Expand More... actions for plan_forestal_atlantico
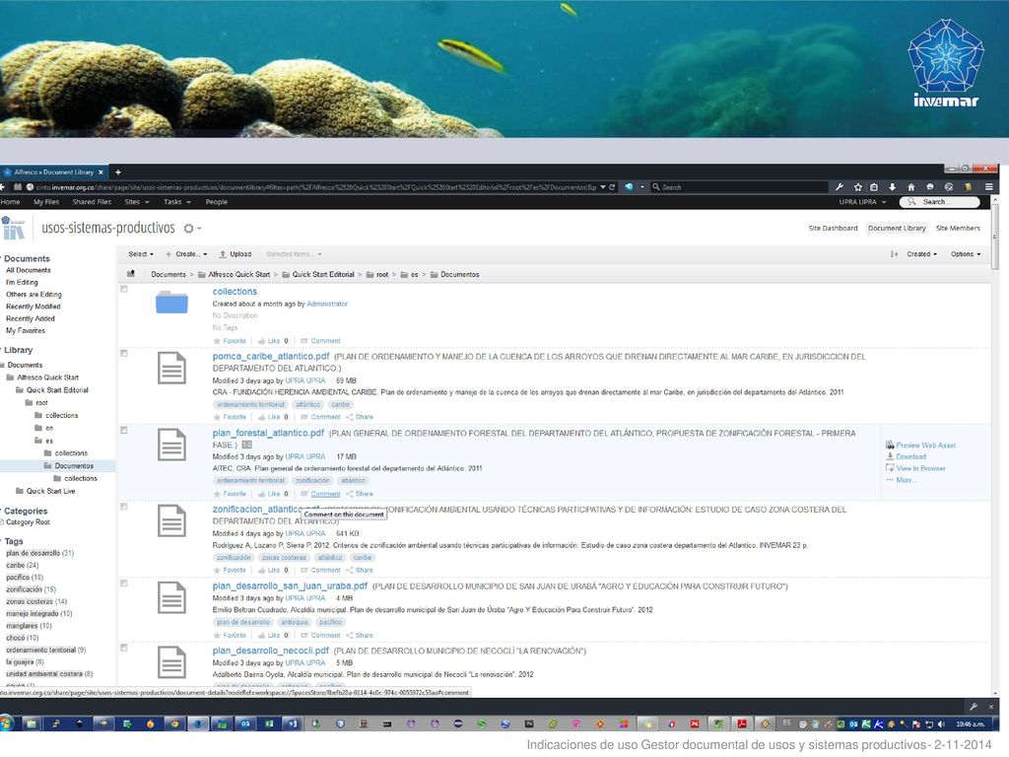 pyautogui.click(x=901, y=480)
